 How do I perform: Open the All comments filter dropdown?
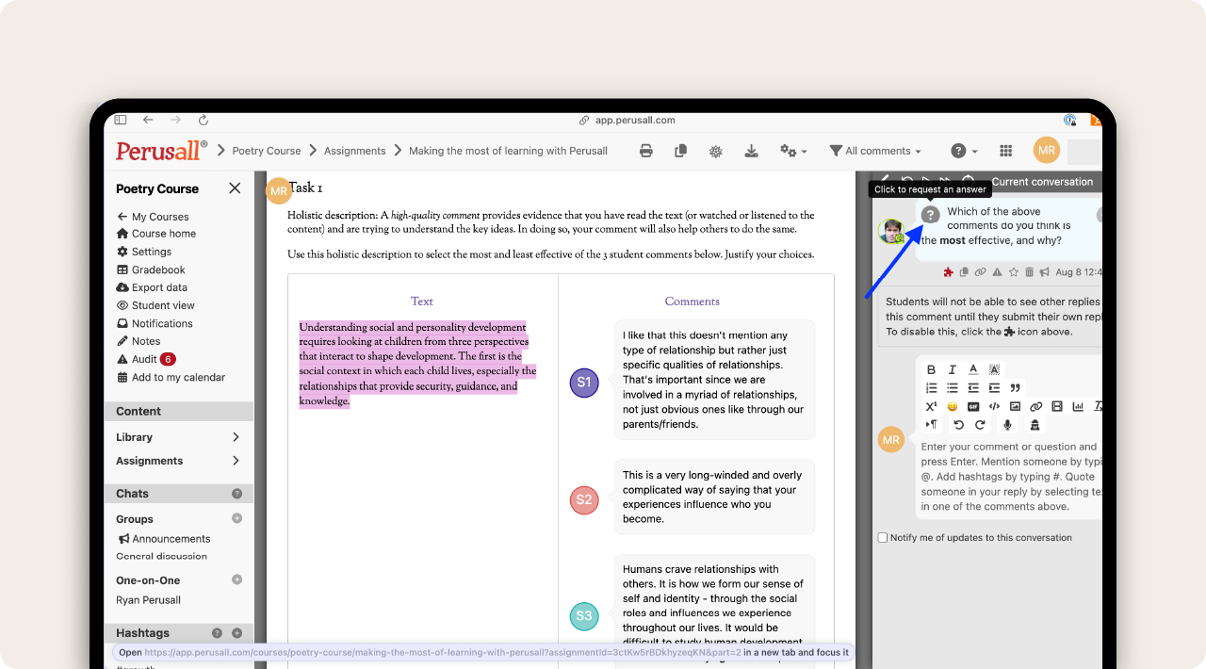click(x=874, y=151)
